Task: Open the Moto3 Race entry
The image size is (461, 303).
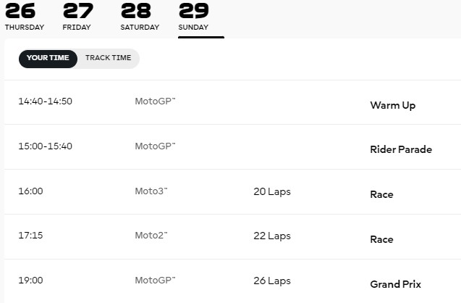Action: point(232,192)
